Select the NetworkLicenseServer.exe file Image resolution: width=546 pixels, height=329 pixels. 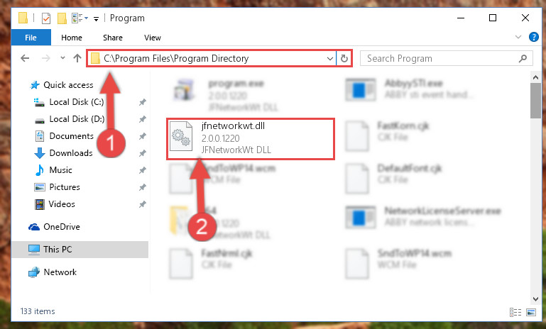coord(423,216)
